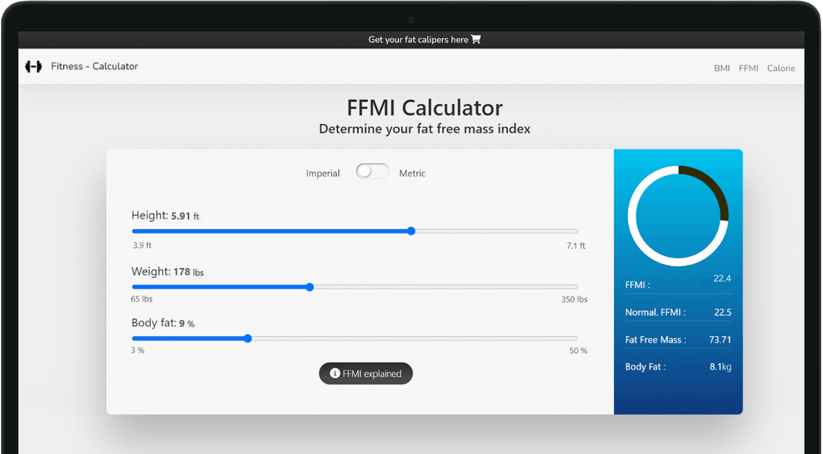
Task: Open the BMI calculator page
Action: [x=722, y=68]
